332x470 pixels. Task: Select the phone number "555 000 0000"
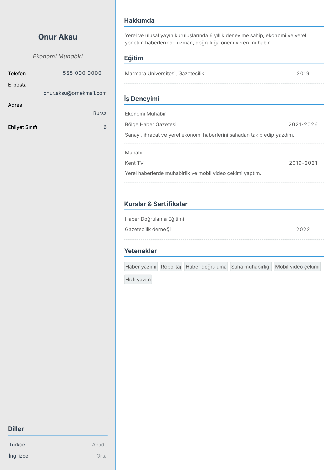[82, 73]
